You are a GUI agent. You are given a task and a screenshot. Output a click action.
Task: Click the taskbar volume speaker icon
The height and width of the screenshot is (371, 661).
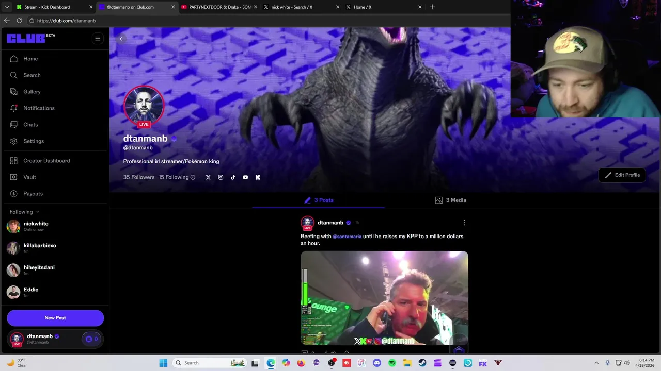(x=627, y=363)
